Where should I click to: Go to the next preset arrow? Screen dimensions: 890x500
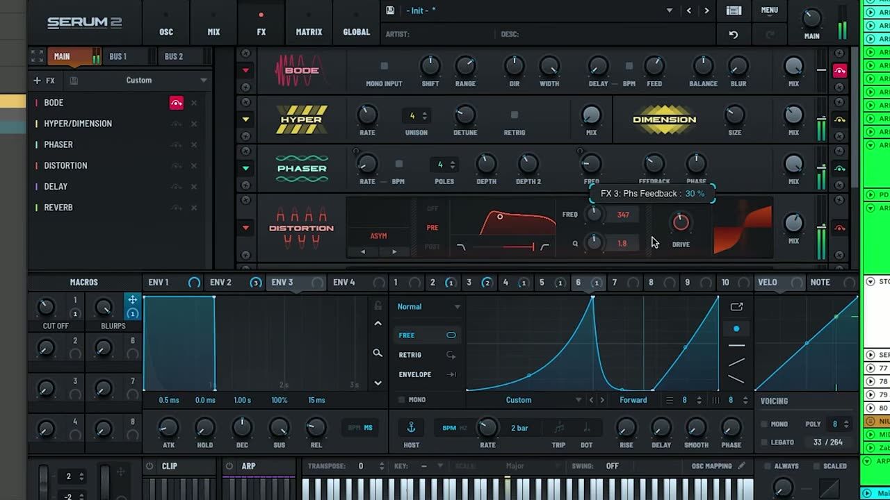pyautogui.click(x=706, y=10)
